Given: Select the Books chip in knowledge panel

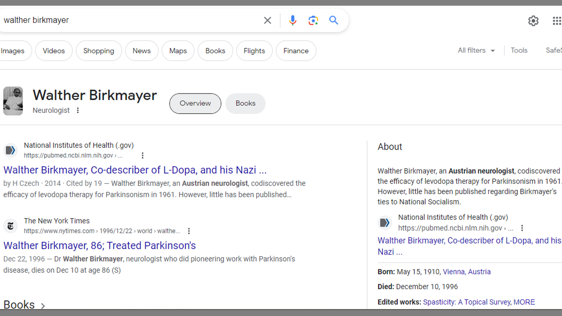Looking at the screenshot, I should pyautogui.click(x=245, y=104).
